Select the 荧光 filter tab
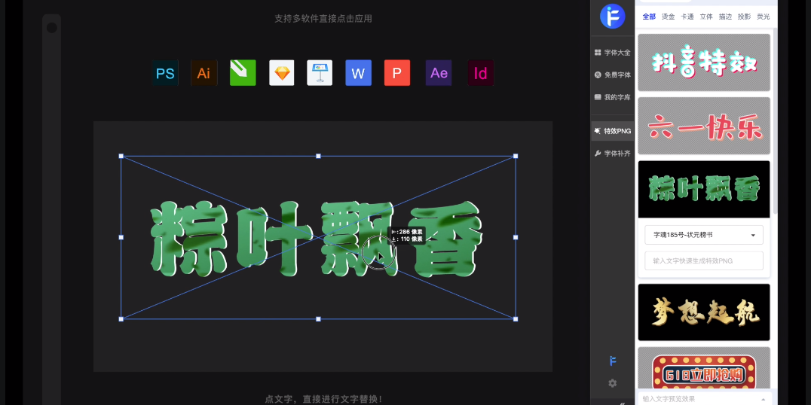 [x=763, y=17]
